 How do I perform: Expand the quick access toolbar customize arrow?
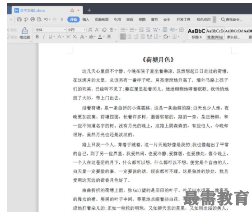point(62,19)
